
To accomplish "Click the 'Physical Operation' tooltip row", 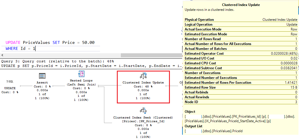I will click(x=241, y=20).
